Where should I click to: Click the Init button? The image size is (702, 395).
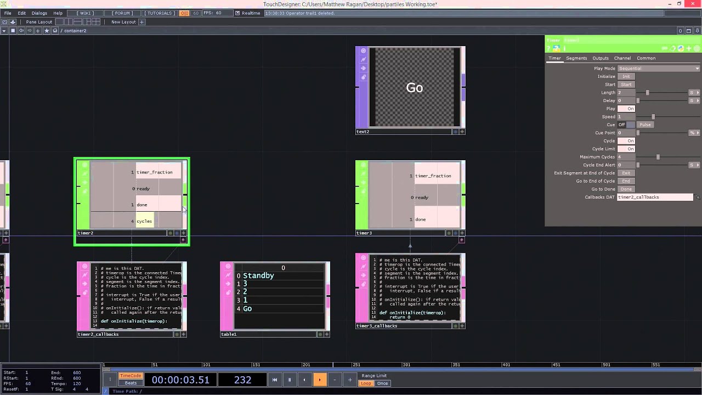[x=626, y=77]
